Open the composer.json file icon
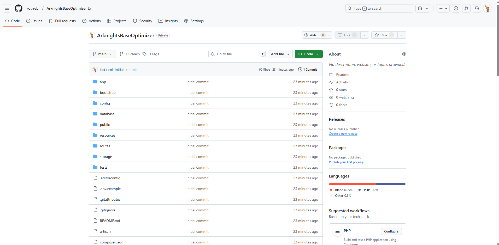 tap(95, 242)
